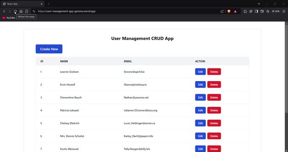Image resolution: width=288 pixels, height=152 pixels.
Task: Delete user Leanne Graham
Action: tap(214, 72)
